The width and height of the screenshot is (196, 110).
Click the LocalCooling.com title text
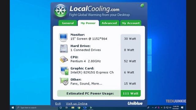pyautogui.click(x=94, y=9)
